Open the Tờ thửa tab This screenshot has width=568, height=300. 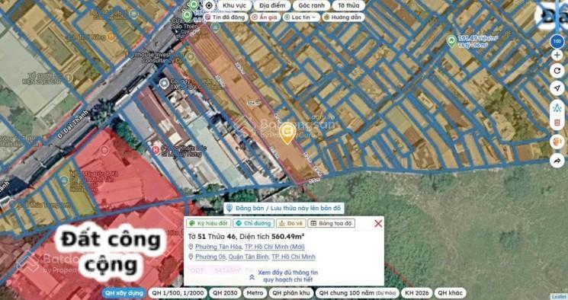[348, 5]
